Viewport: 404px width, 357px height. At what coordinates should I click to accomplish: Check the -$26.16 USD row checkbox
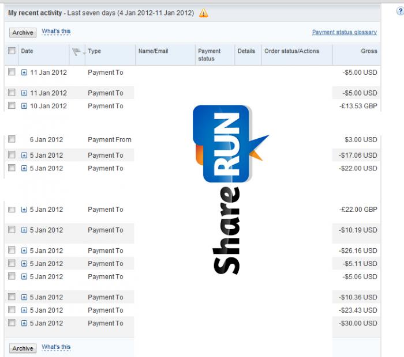click(x=12, y=250)
